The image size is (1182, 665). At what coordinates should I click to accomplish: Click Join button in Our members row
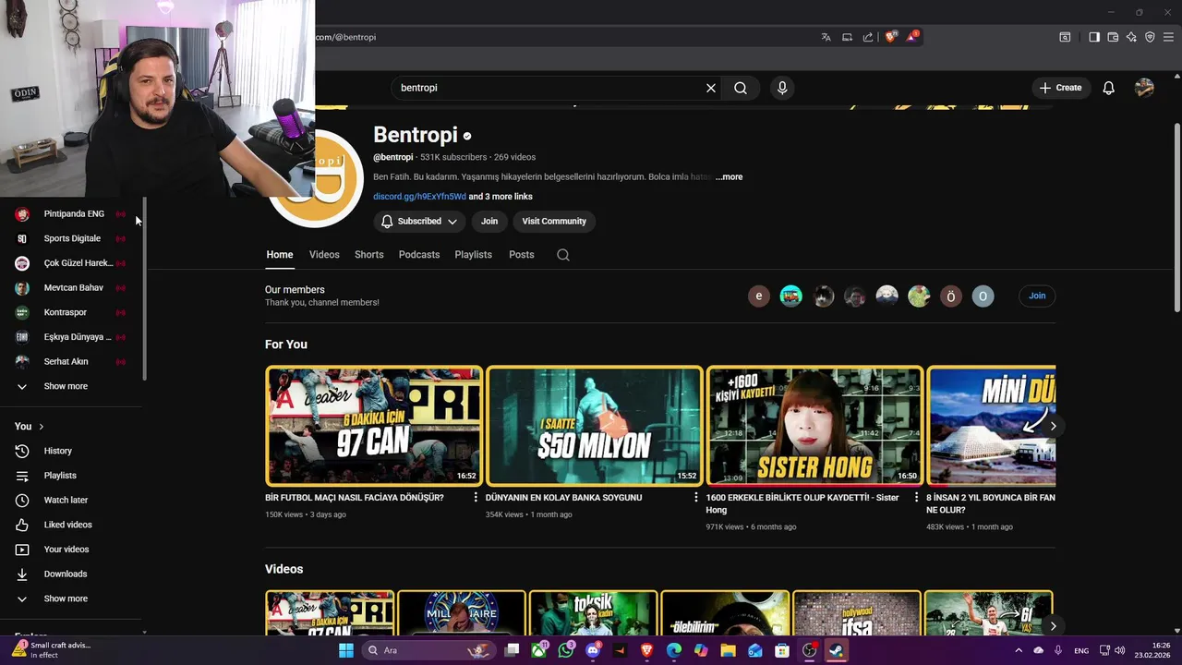pyautogui.click(x=1037, y=296)
